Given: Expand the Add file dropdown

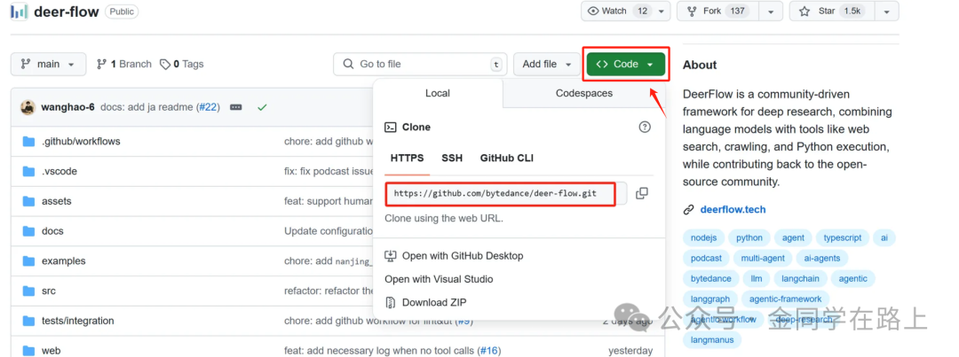Looking at the screenshot, I should point(547,64).
